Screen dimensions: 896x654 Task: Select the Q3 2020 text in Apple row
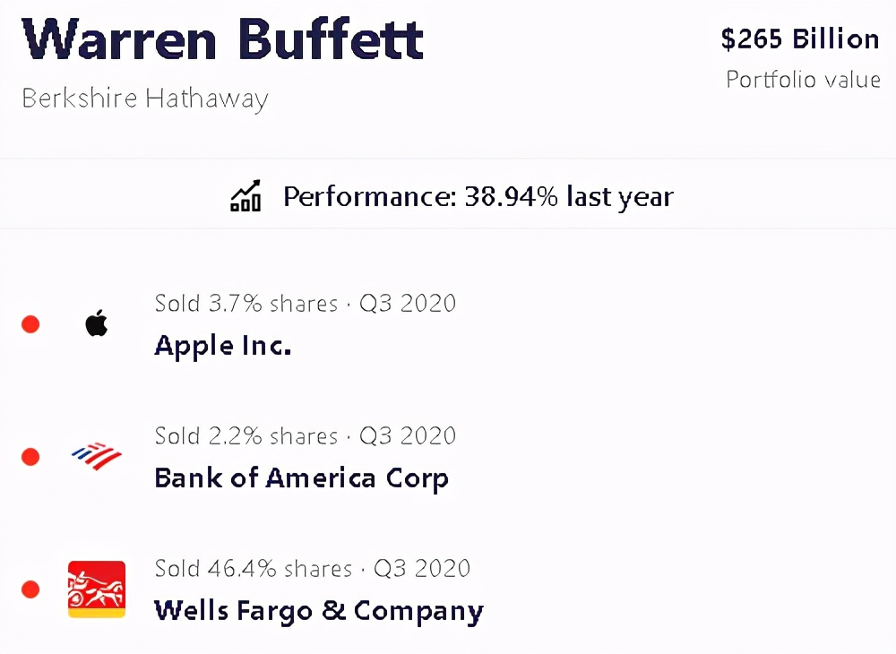[x=408, y=303]
